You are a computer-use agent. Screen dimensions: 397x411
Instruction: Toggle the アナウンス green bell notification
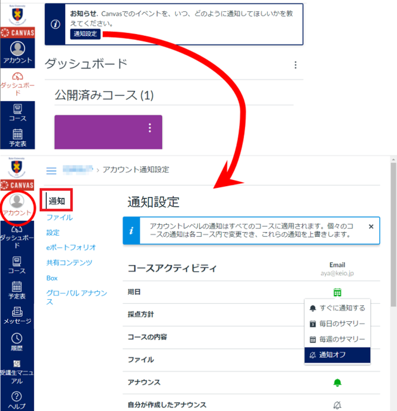(x=337, y=382)
